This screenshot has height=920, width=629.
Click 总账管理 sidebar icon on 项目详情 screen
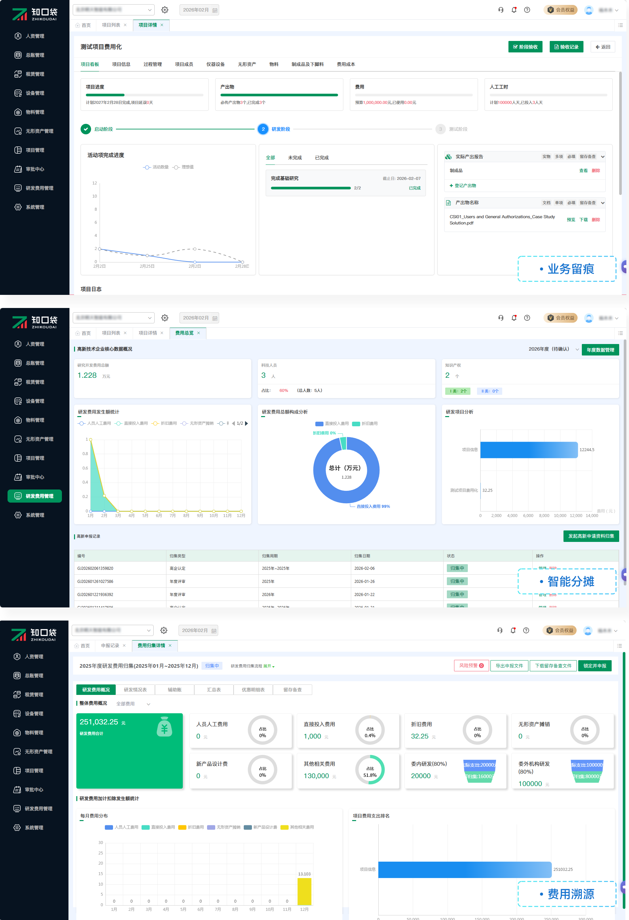point(18,55)
